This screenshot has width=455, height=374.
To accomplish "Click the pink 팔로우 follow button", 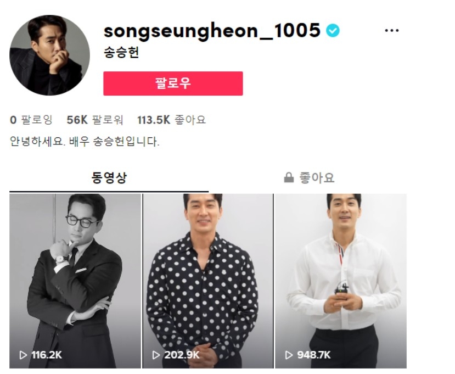I will pyautogui.click(x=173, y=83).
